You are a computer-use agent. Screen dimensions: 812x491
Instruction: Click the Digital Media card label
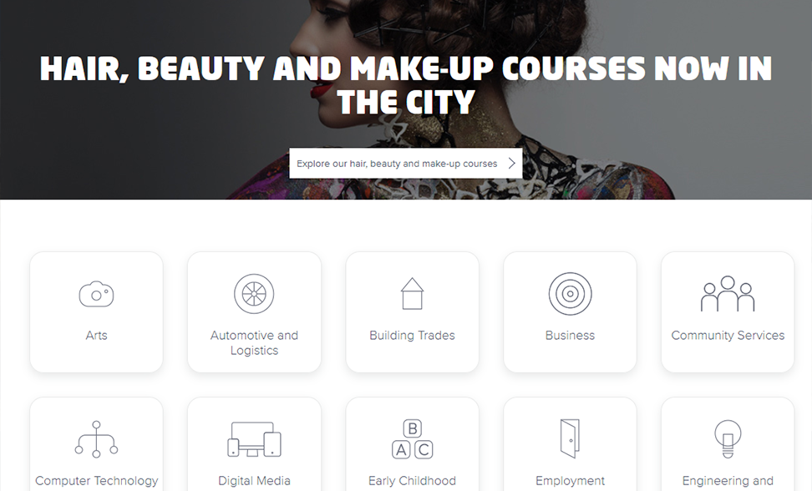coord(254,481)
